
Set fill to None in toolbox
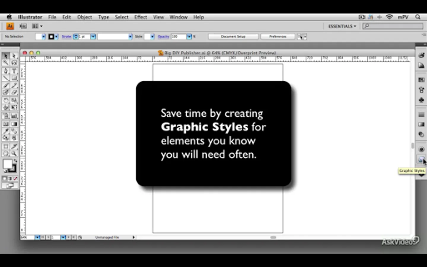coord(15,179)
